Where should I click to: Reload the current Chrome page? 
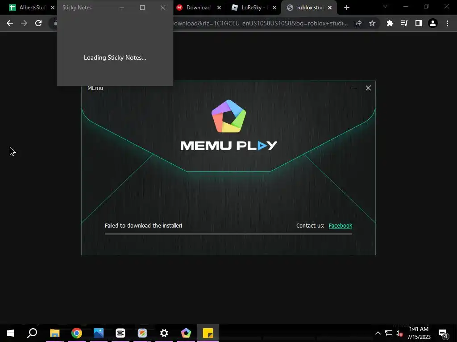pyautogui.click(x=38, y=23)
